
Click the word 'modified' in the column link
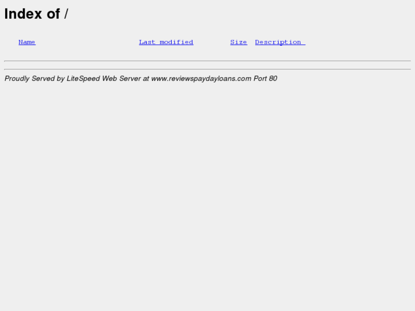(176, 42)
